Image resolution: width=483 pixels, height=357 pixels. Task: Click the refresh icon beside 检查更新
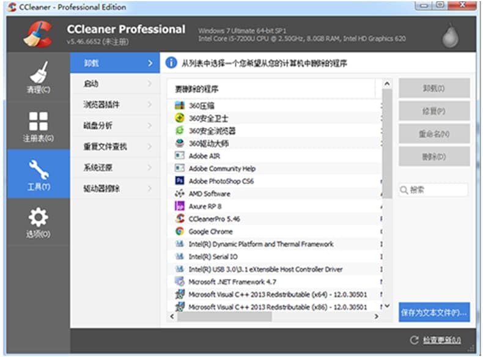pyautogui.click(x=415, y=340)
